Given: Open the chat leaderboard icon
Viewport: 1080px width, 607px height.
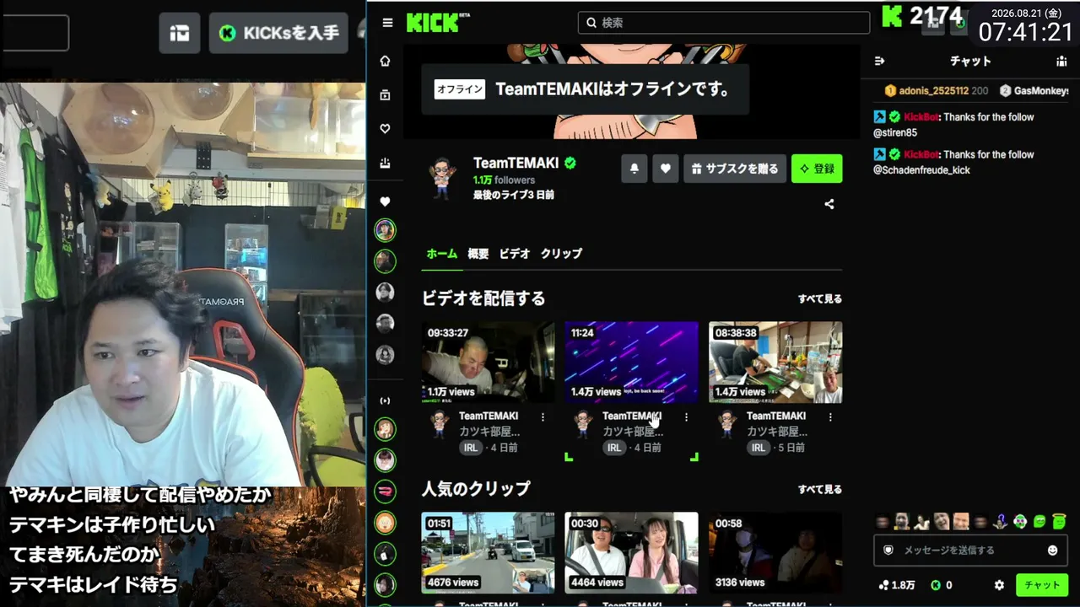Looking at the screenshot, I should [x=1061, y=61].
